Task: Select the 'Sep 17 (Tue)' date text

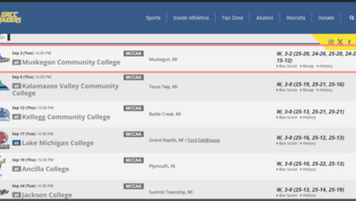Action: click(x=24, y=134)
